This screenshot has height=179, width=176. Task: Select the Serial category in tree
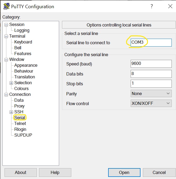click(x=20, y=118)
